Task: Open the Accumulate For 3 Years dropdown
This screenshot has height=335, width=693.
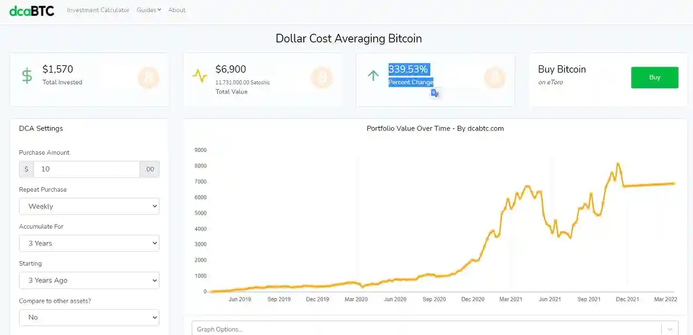Action: (x=89, y=243)
